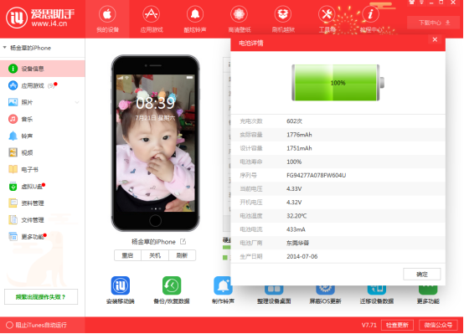
Task: Click the 下载中心 download button
Action: click(x=434, y=23)
